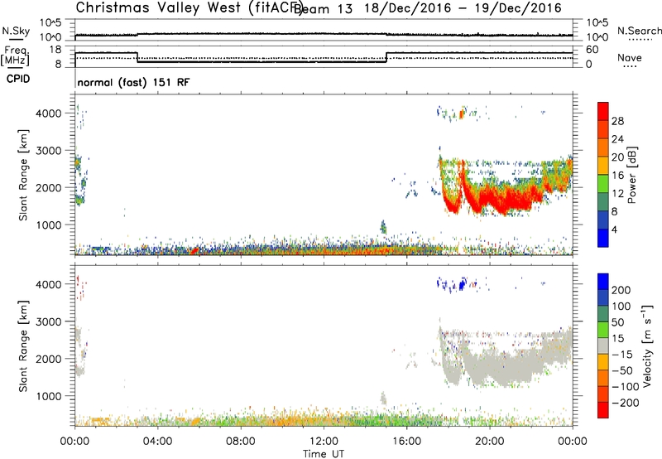662x459 pixels.
Task: Click the "28" label on the Power scale
Action: (x=617, y=121)
